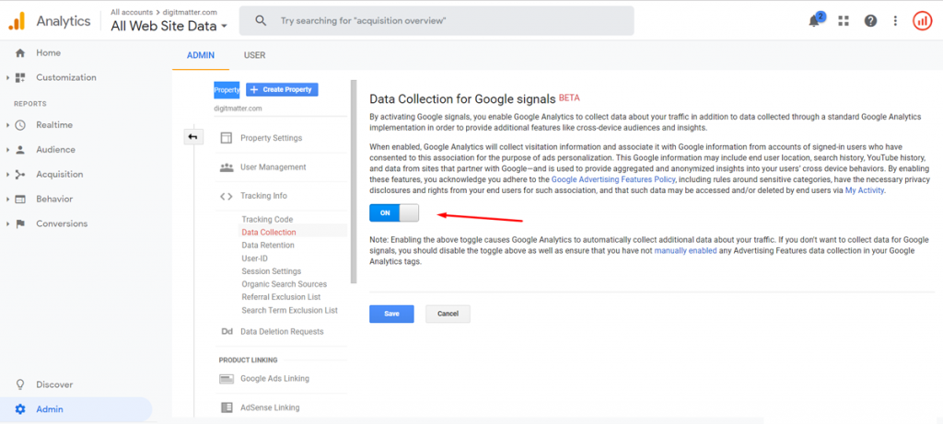Click the Conversions flag icon
The image size is (943, 424).
click(20, 223)
